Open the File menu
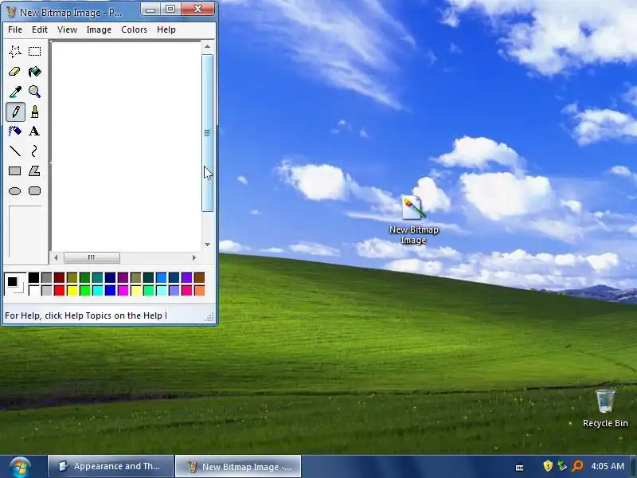Image resolution: width=637 pixels, height=478 pixels. [15, 29]
